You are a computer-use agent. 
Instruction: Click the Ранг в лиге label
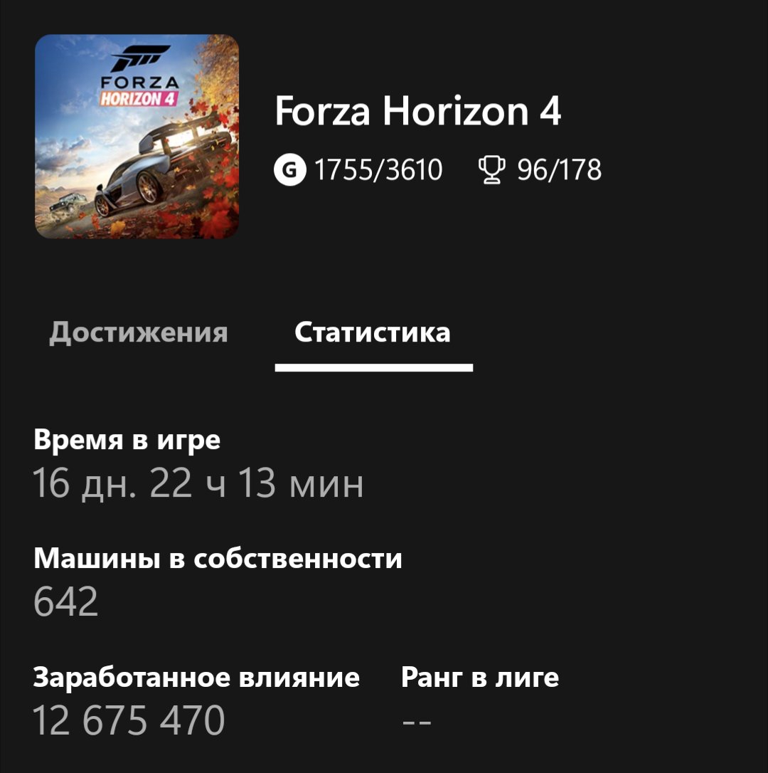point(480,678)
